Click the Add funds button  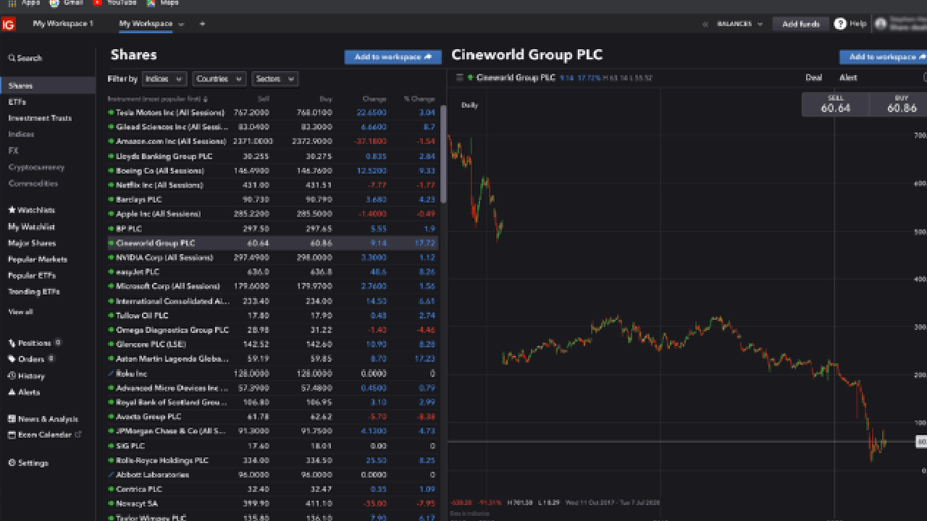coord(800,24)
